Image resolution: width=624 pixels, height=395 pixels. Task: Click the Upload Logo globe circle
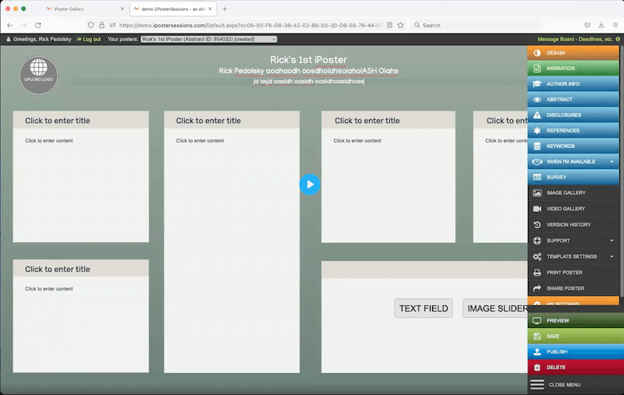39,76
